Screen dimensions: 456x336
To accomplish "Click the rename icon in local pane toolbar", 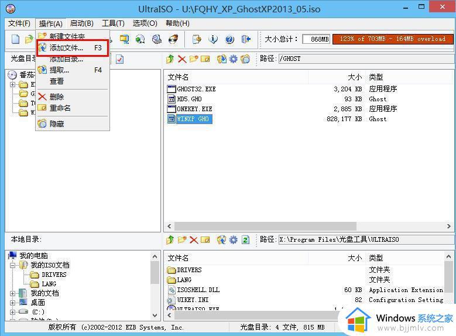I will click(205, 240).
